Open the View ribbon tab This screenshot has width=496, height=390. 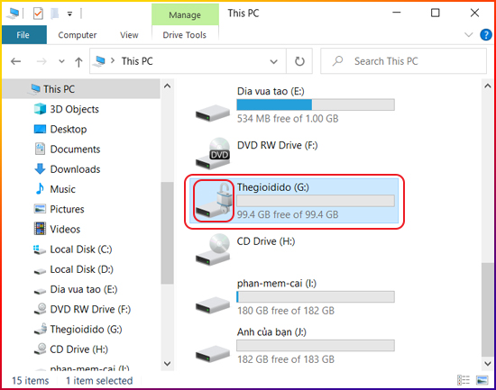[129, 35]
